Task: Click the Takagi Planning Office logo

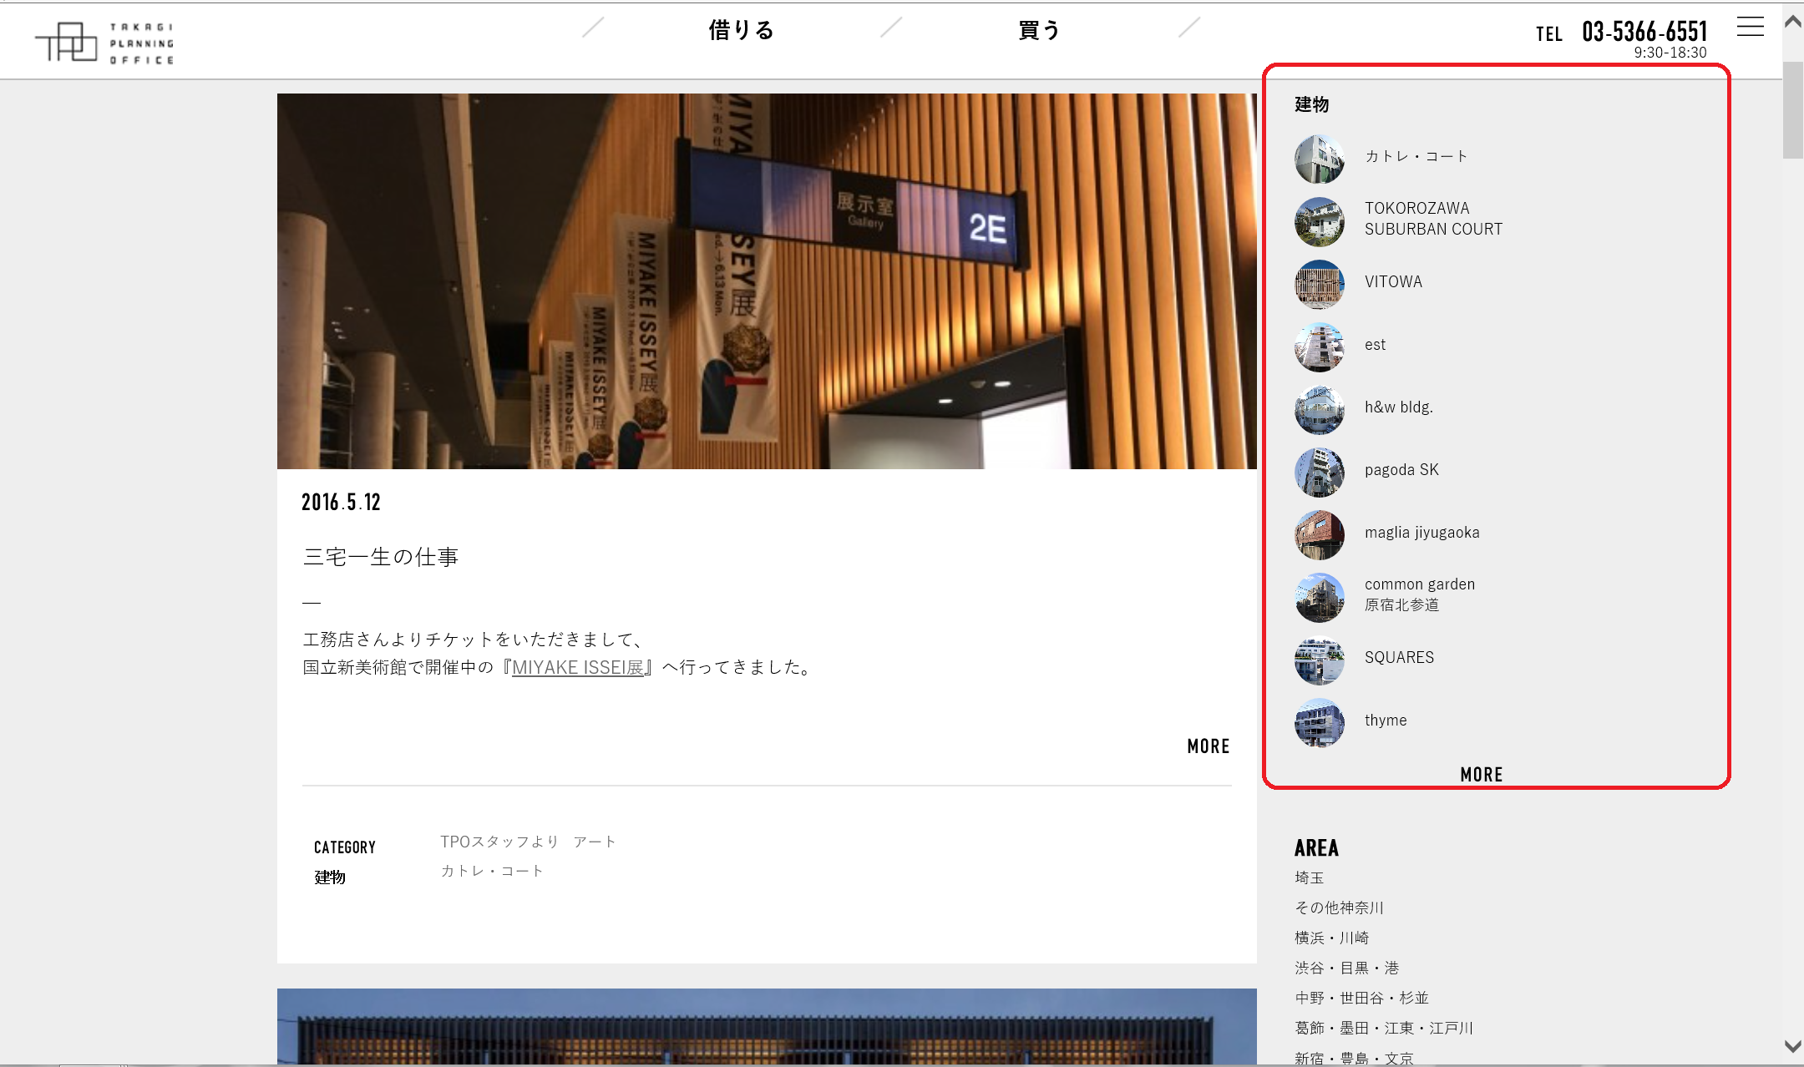Action: 104,43
